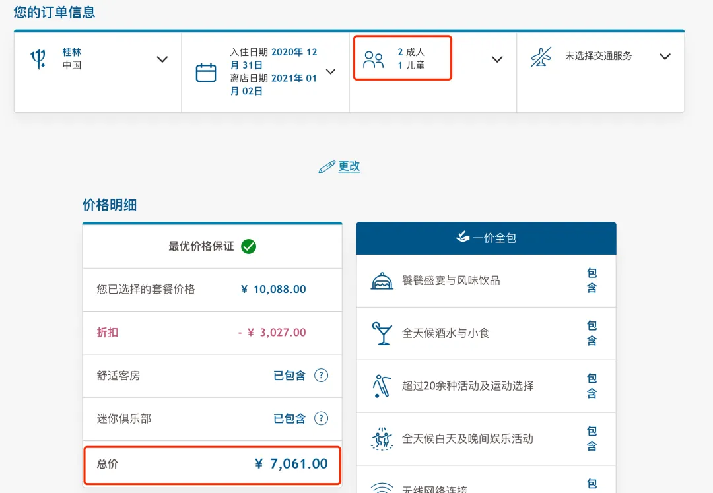Click the question mark beside 迷你俱乐部
The width and height of the screenshot is (713, 493).
tap(321, 418)
